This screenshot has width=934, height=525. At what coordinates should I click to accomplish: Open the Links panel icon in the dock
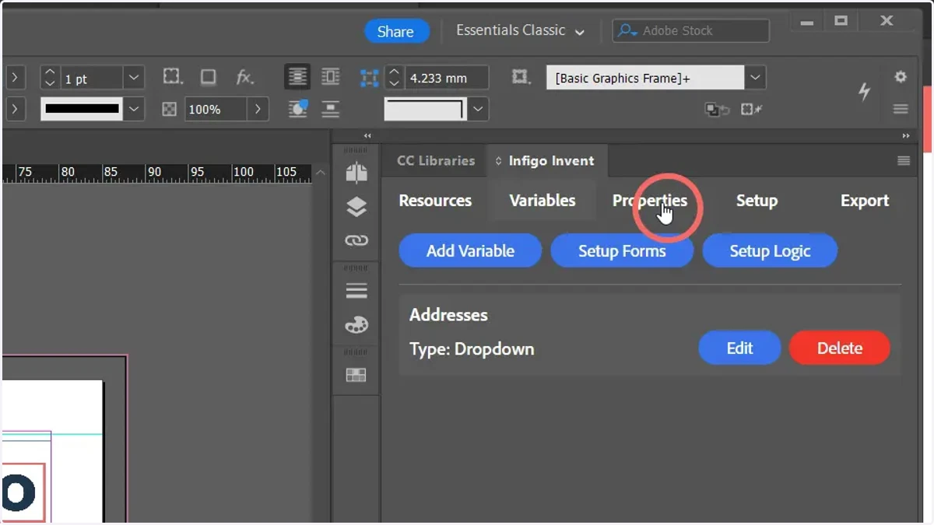coord(356,240)
